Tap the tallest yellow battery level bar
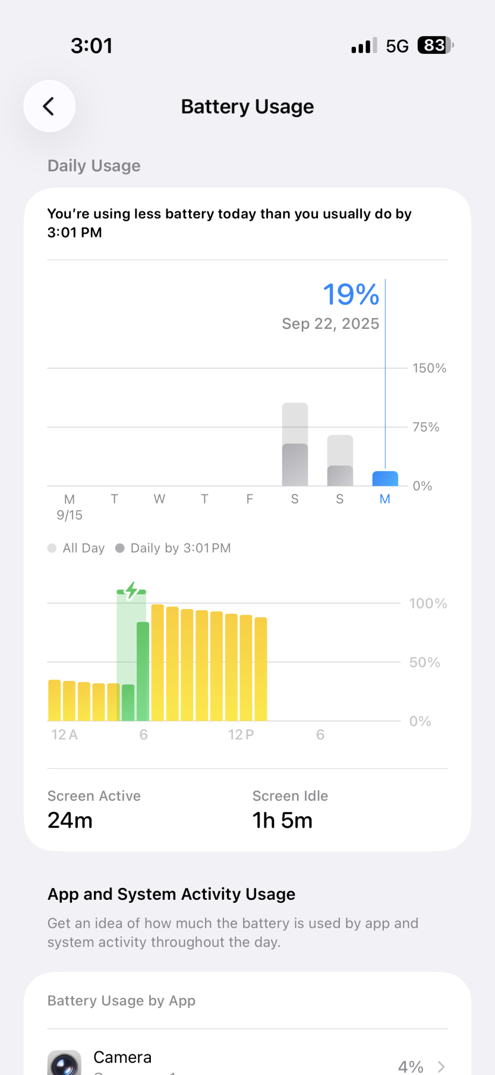495x1075 pixels. tap(157, 662)
